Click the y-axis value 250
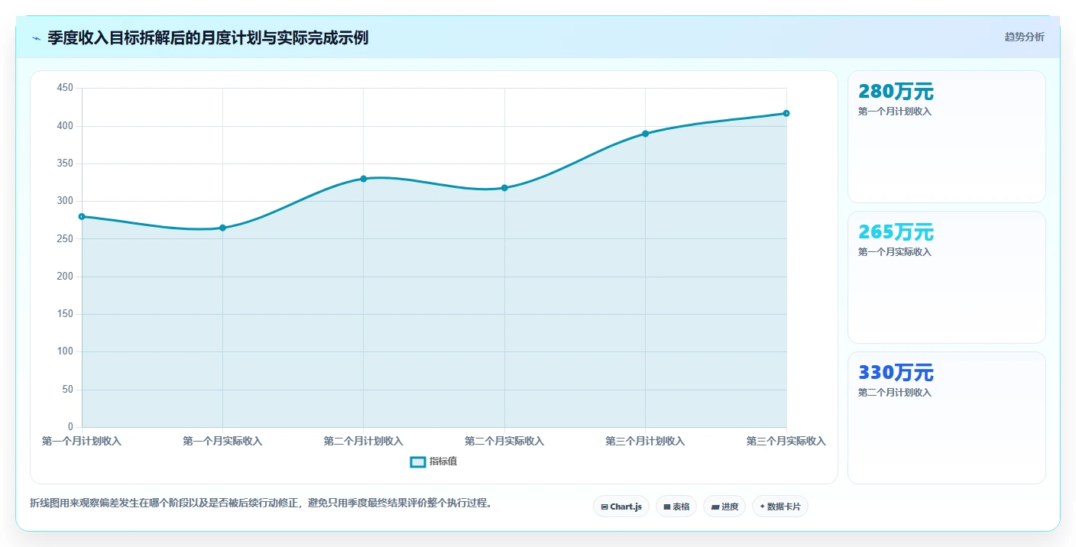Screen dimensions: 1076x547 tap(65, 238)
